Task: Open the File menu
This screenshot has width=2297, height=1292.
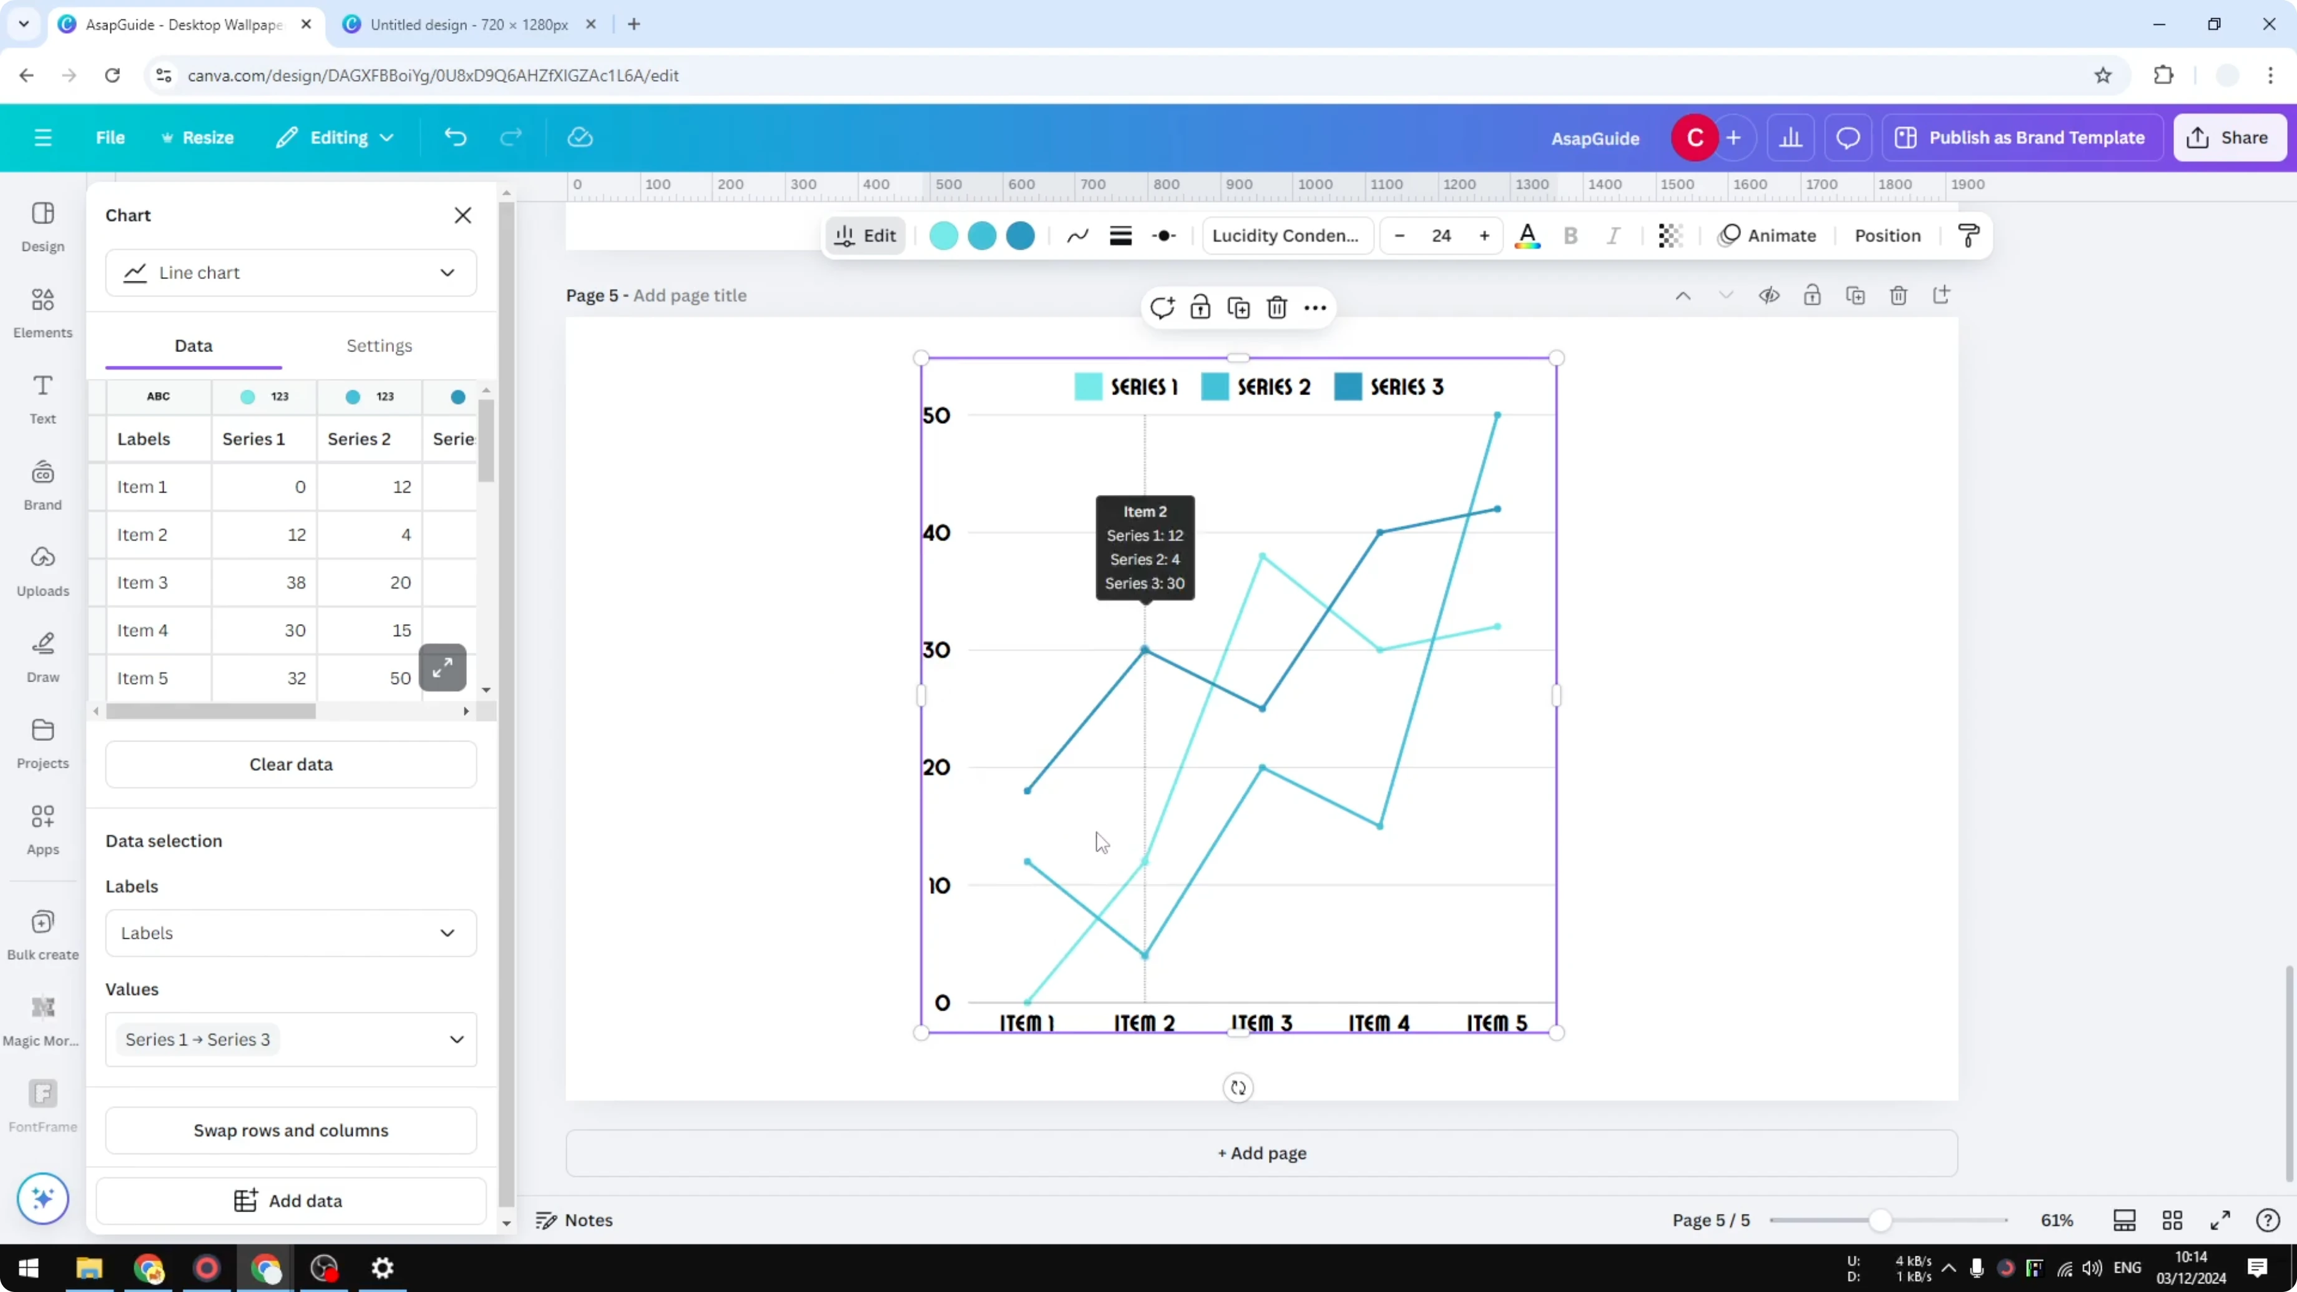Action: [110, 137]
